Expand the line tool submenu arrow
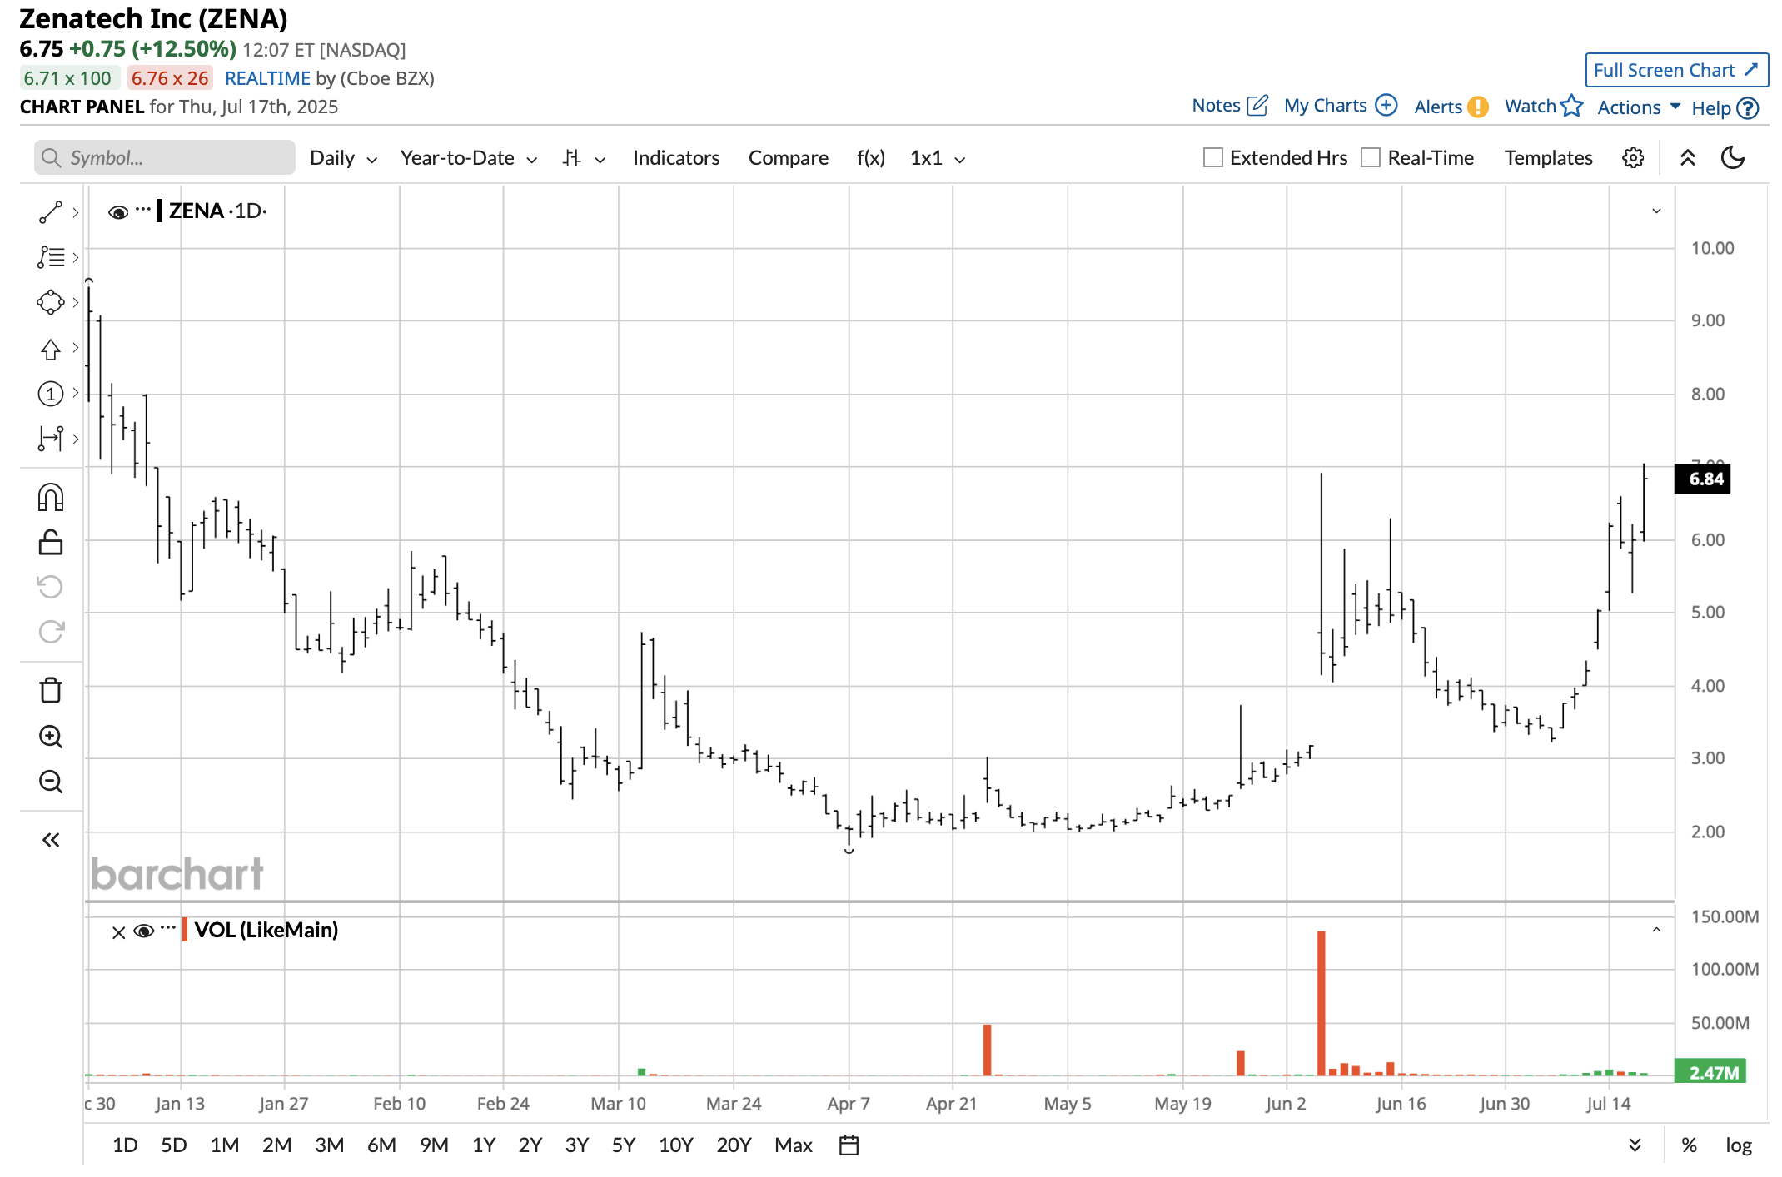Viewport: 1782px width, 1177px height. click(76, 212)
